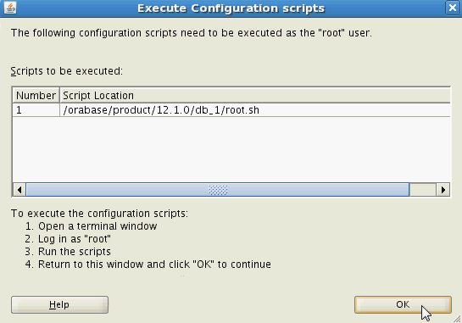Screen dimensions: 462x323
Task: Close the Execute Configuration scripts dialog
Action: tap(453, 8)
